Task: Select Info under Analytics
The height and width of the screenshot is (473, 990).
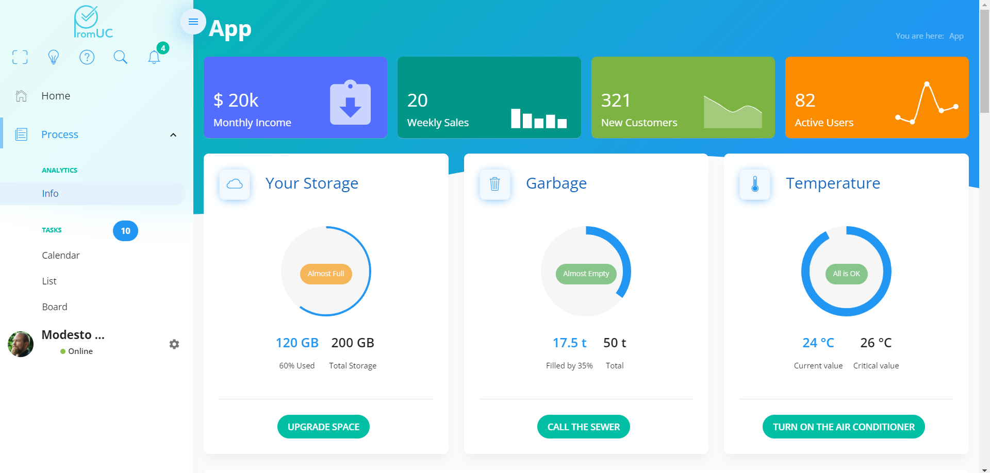Action: click(x=51, y=194)
